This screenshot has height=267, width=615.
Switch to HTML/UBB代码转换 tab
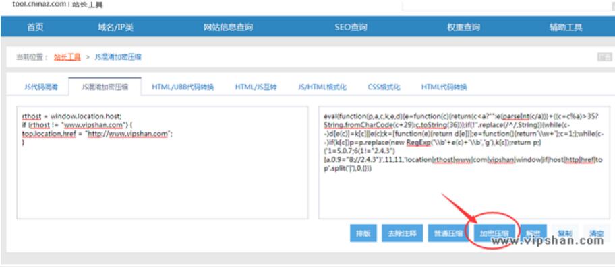click(x=183, y=87)
